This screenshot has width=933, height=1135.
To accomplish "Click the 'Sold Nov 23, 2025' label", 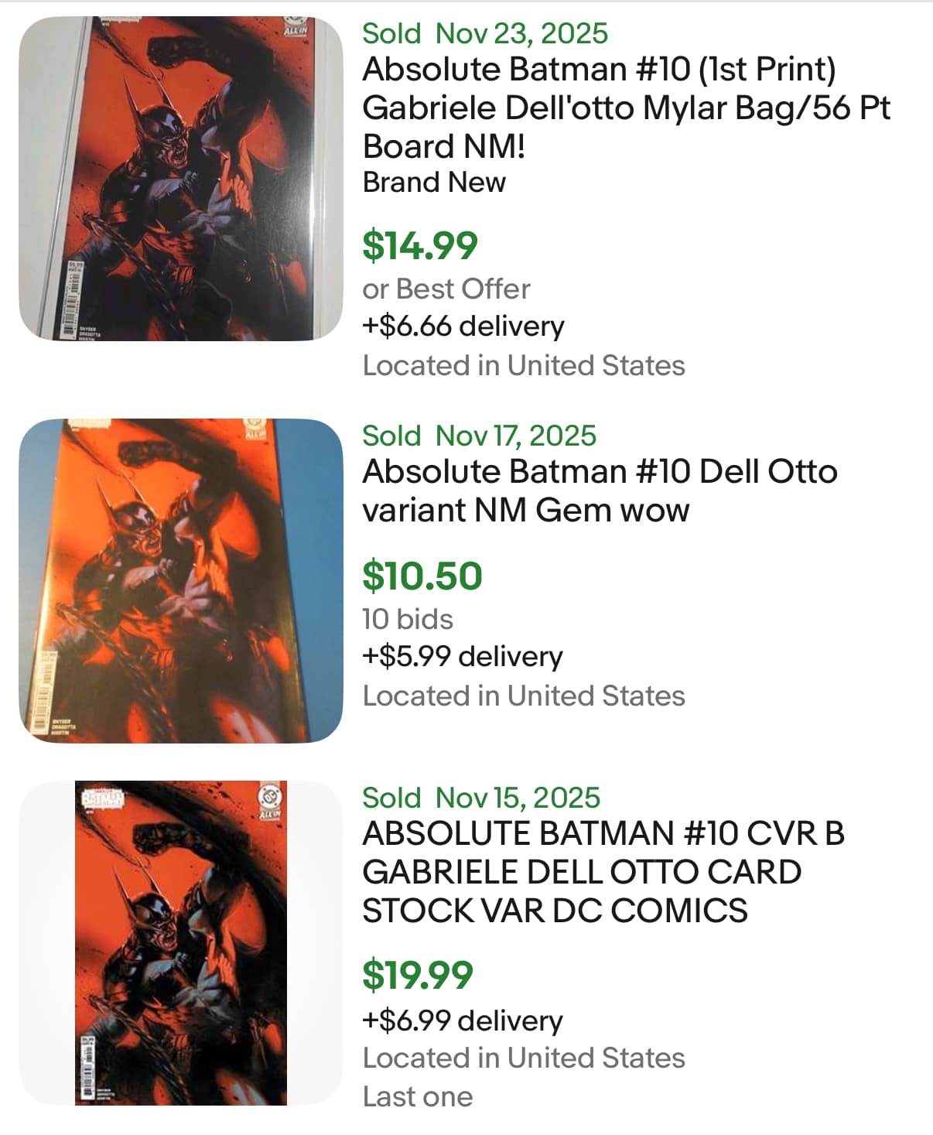I will point(484,33).
